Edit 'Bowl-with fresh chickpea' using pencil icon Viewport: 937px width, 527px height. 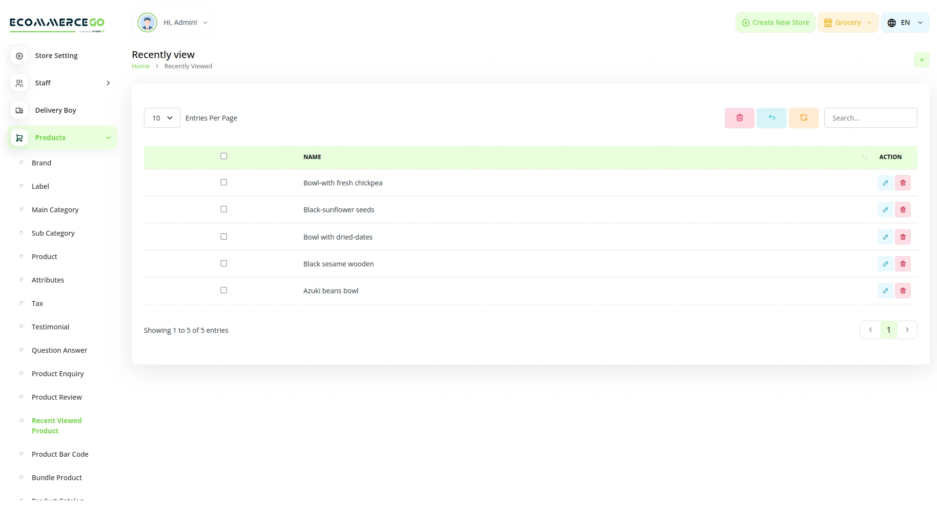[886, 182]
